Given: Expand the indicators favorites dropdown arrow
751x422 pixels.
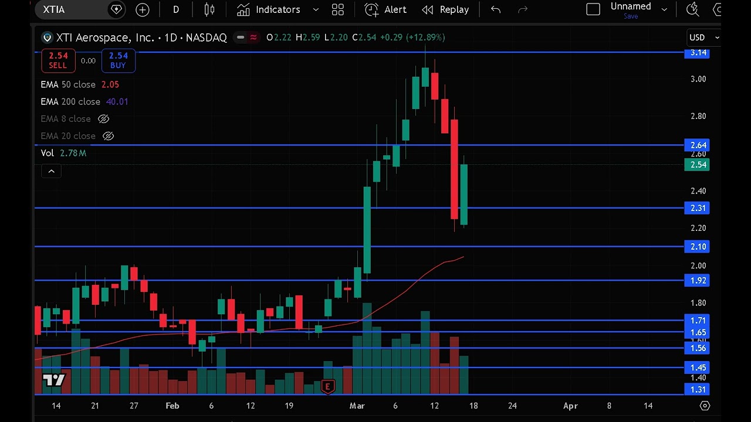Looking at the screenshot, I should click(x=316, y=9).
